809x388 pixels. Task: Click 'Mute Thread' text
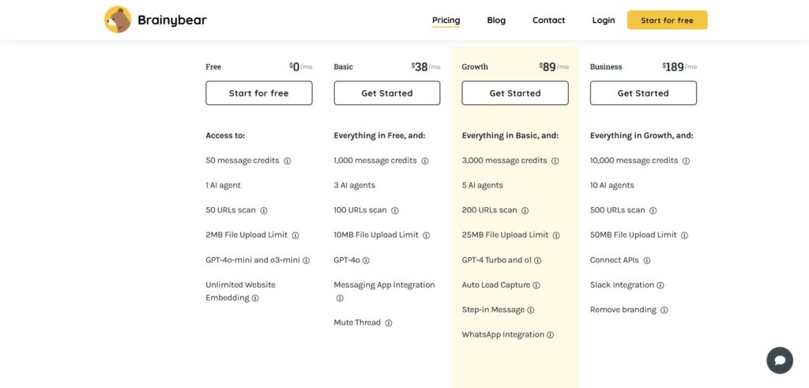(357, 323)
